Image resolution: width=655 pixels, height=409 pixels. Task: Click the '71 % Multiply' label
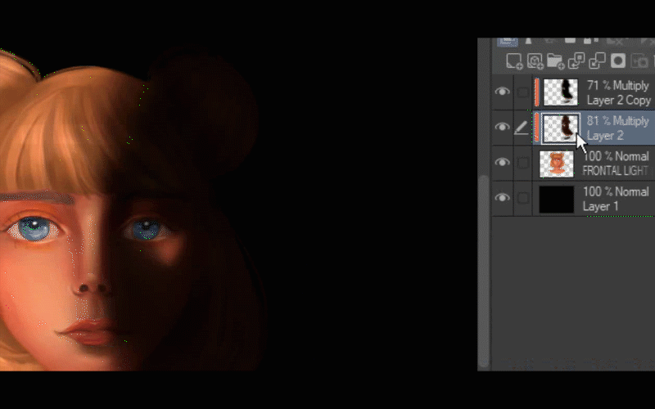tap(618, 85)
